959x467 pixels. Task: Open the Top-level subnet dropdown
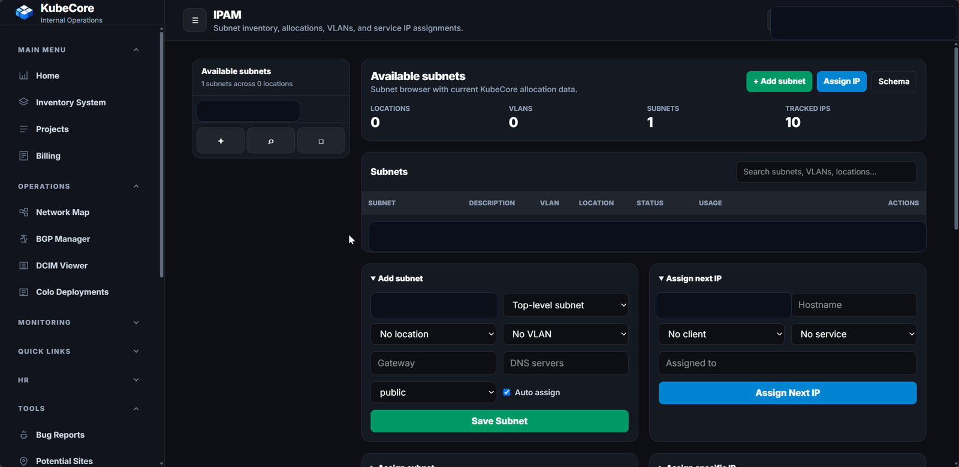click(x=566, y=305)
